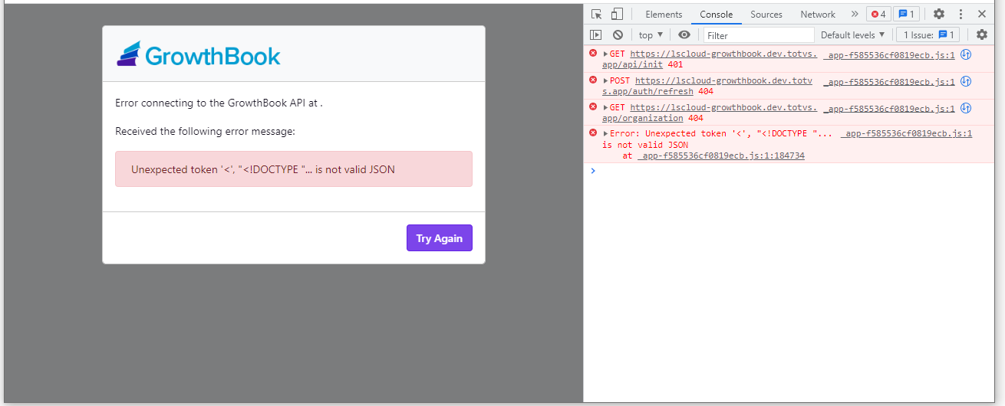
Task: Click the network request icon on auth/refresh row
Action: [x=966, y=80]
